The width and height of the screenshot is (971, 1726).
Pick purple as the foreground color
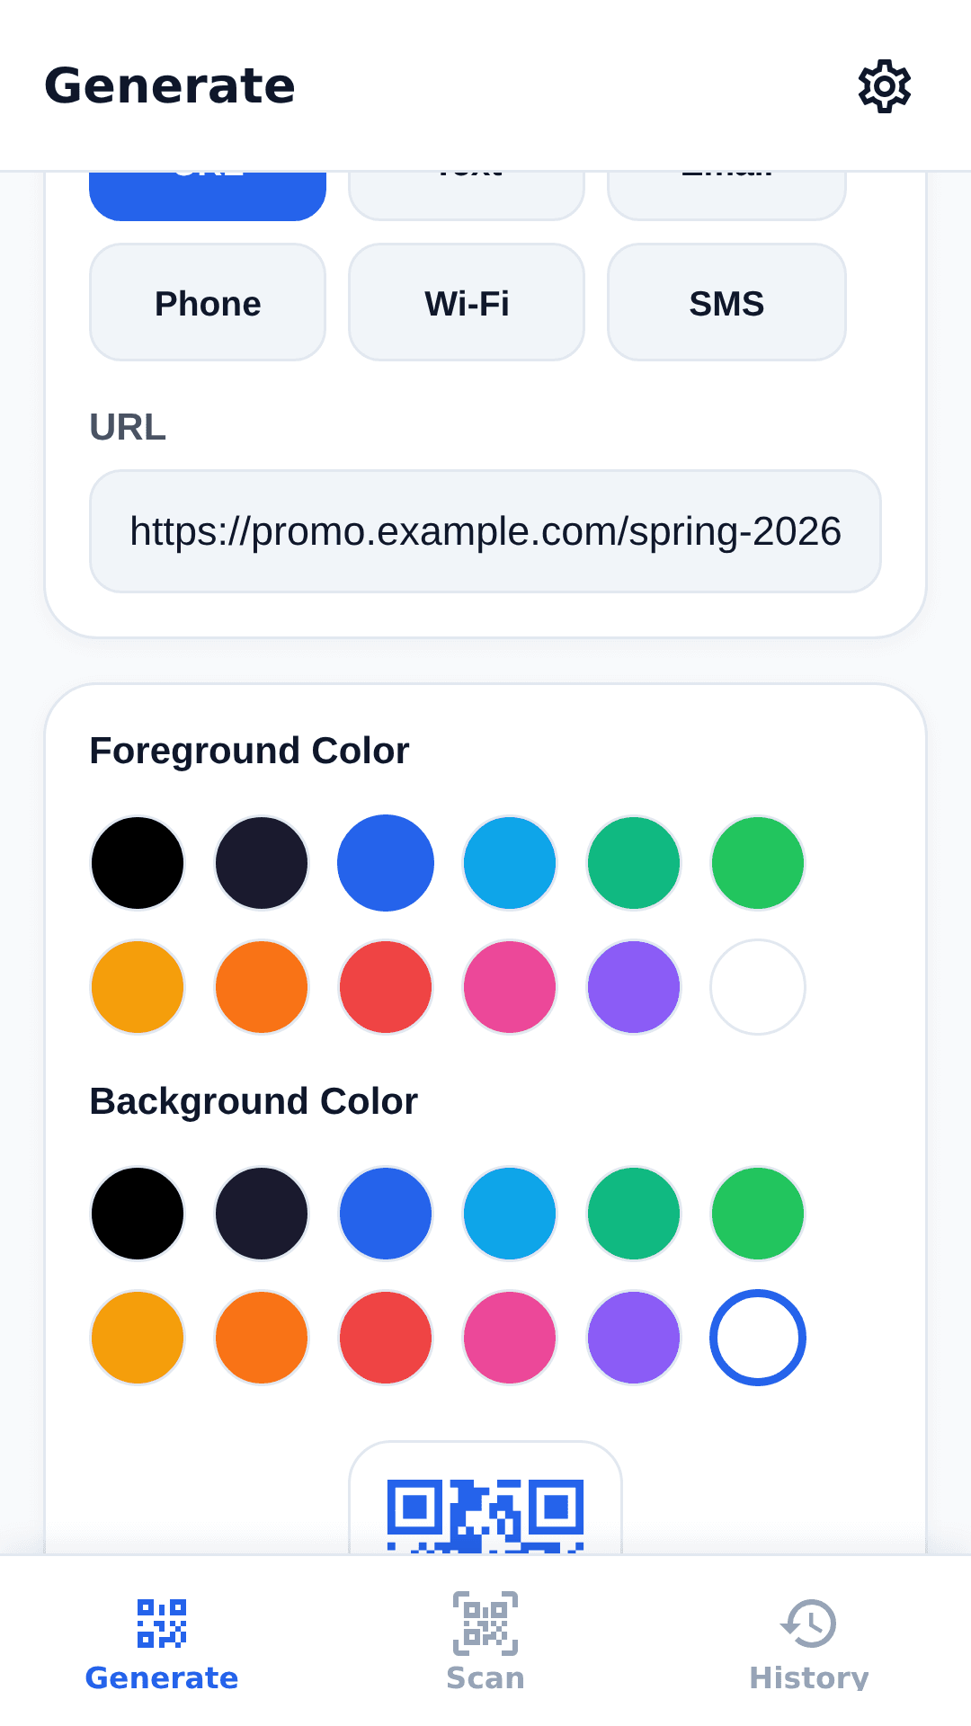pos(634,987)
